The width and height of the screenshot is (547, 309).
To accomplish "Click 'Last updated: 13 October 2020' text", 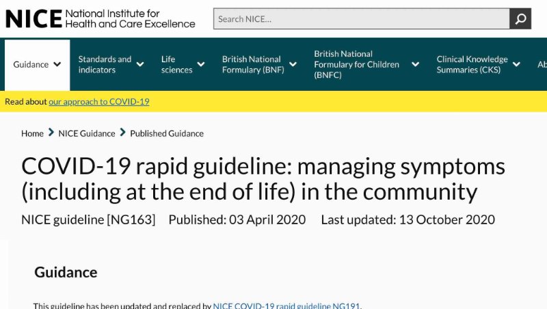I will 408,219.
